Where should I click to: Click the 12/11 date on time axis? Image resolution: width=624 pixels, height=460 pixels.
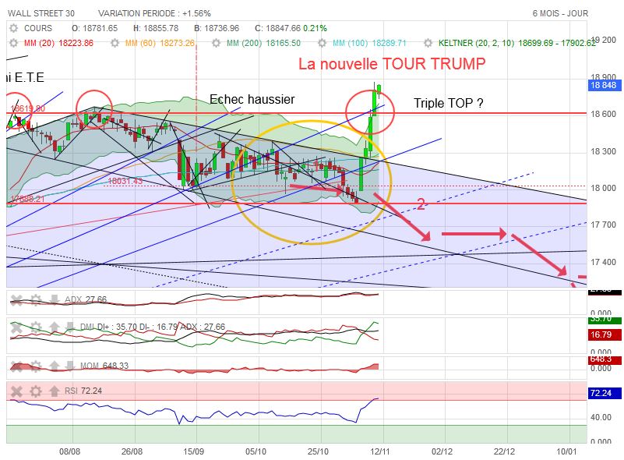[x=379, y=451]
